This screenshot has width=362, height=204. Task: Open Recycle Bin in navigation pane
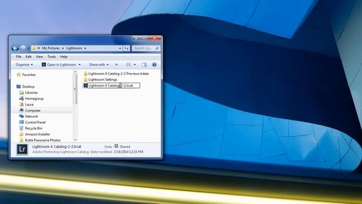point(34,129)
